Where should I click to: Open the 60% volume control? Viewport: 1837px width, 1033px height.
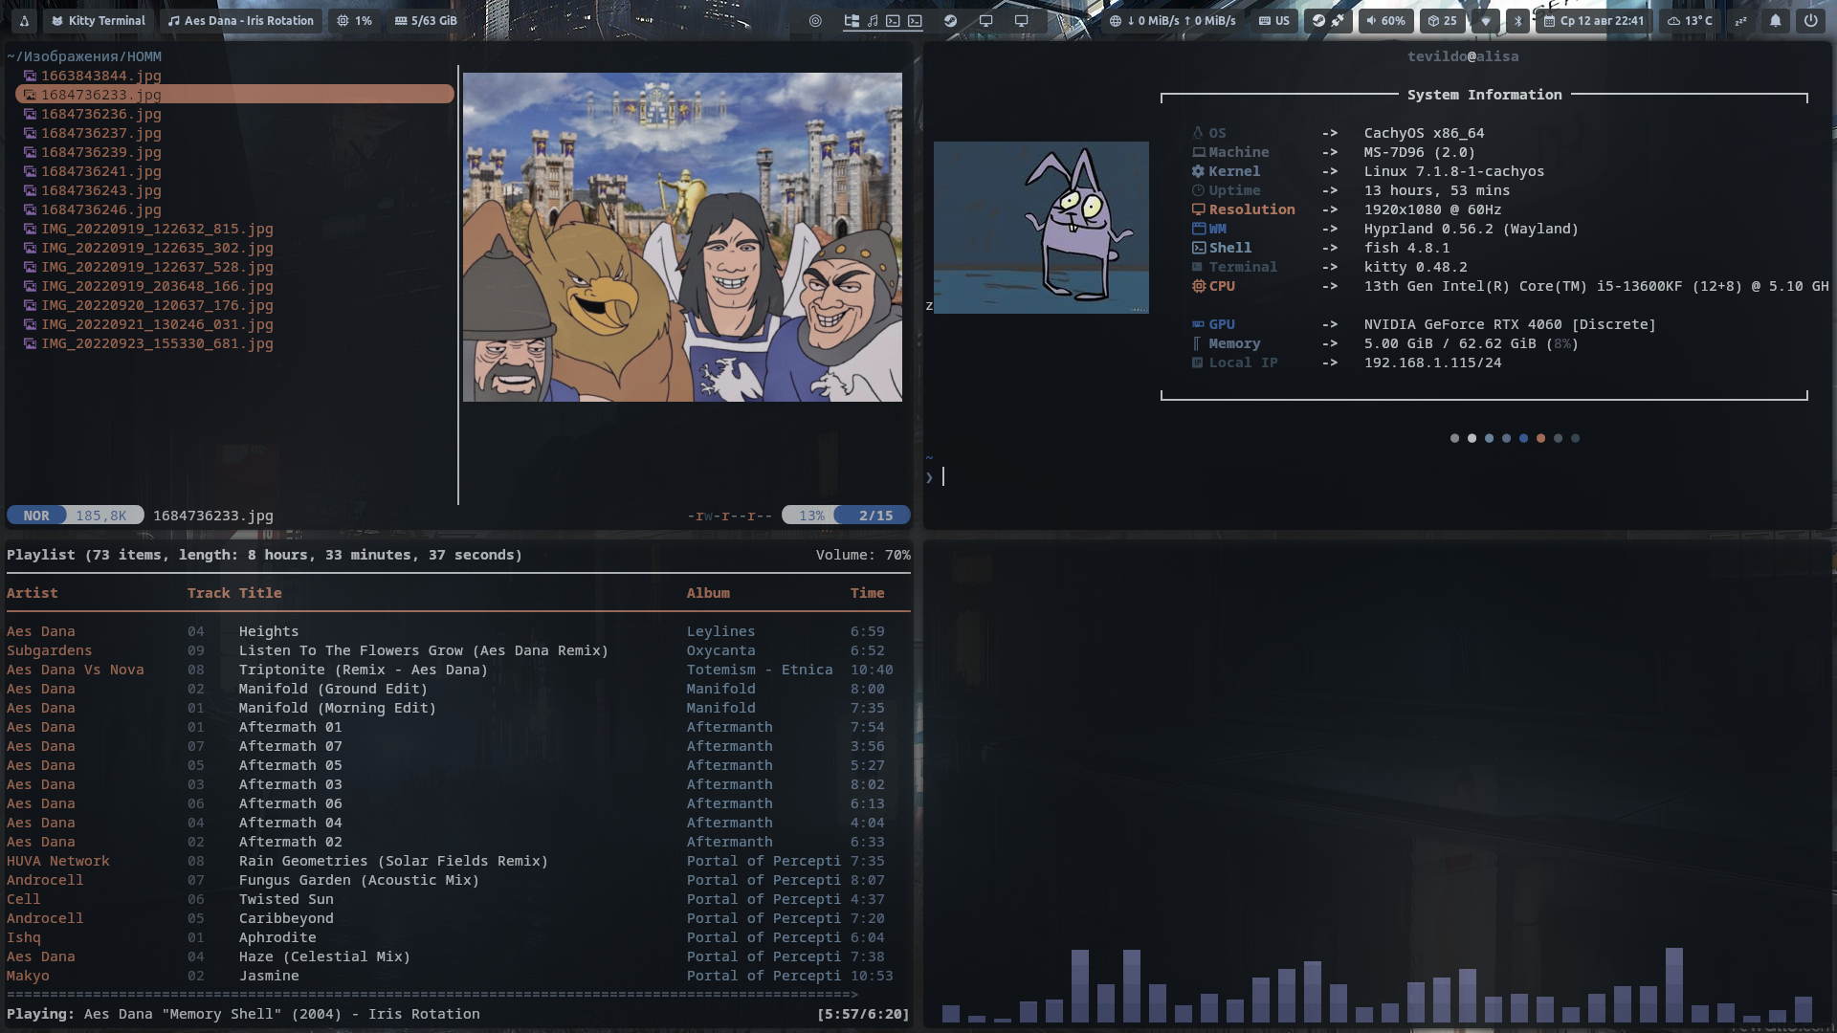[x=1385, y=20]
